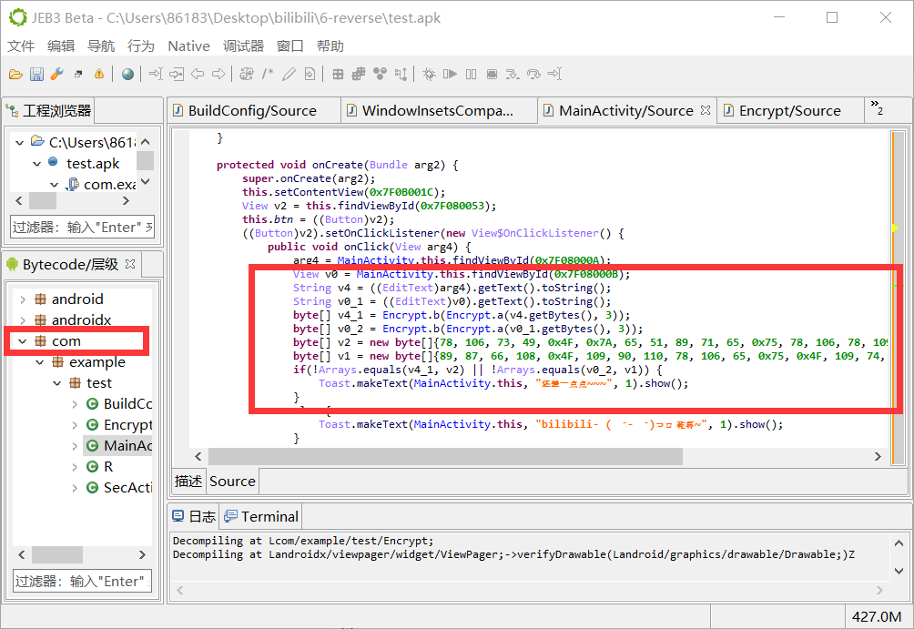Click the 427.0M memory indicator
The height and width of the screenshot is (629, 914).
click(876, 617)
